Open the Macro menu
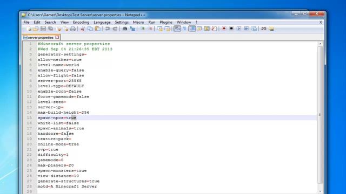Screen dimensions: 346x194 (x=138, y=22)
